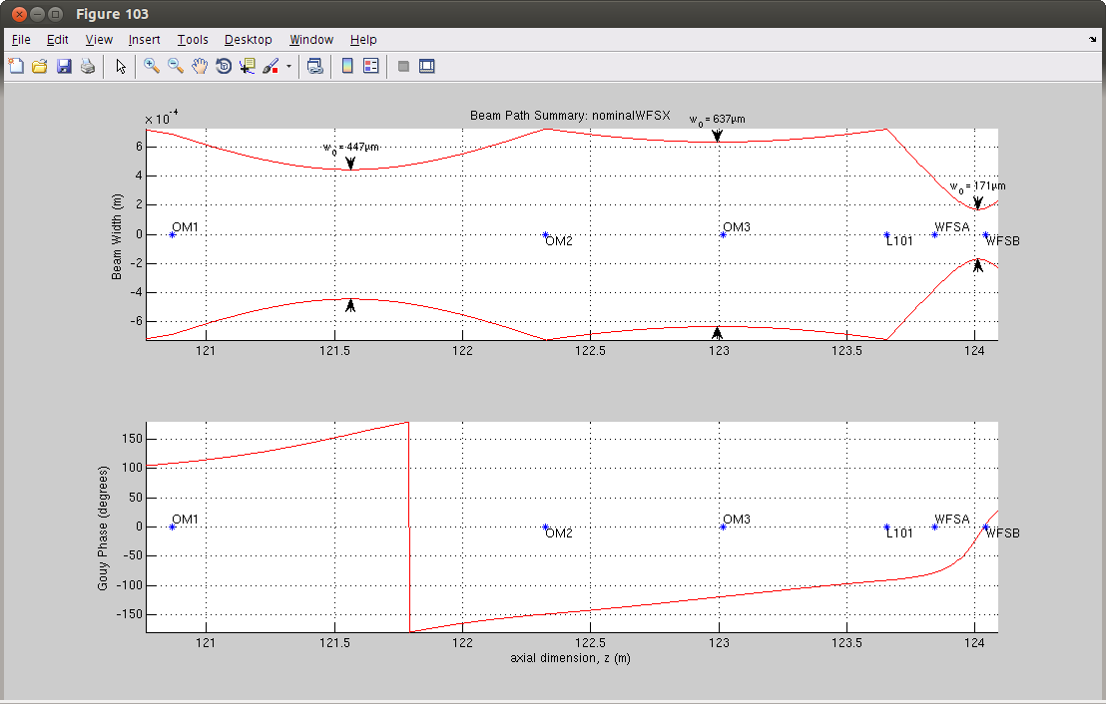Click the L101 label in the Beam Width plot
Viewport: 1106px width, 704px height.
point(899,241)
